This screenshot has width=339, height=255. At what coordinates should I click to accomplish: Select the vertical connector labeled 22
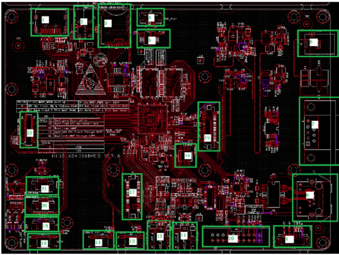click(x=30, y=131)
